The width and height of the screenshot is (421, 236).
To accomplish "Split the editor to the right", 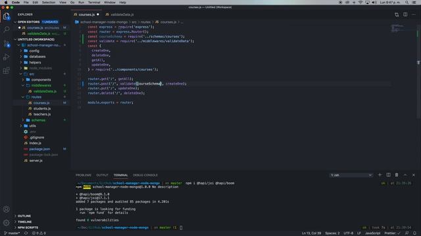I will click(x=405, y=14).
